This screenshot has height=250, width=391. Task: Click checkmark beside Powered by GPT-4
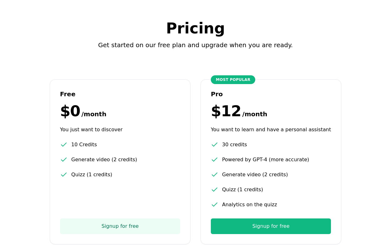point(215,160)
